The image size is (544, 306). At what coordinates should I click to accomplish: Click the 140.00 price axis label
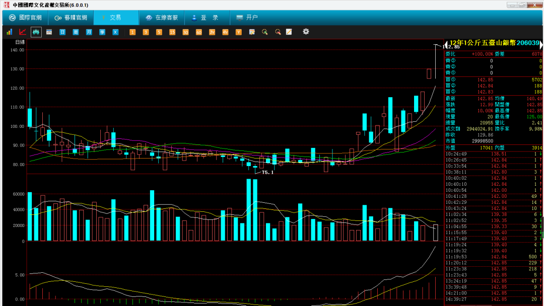tap(17, 50)
